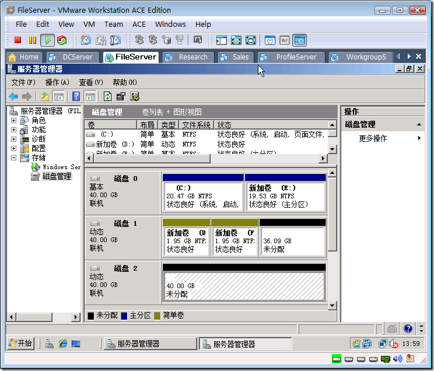Open the VMware File menu
The width and height of the screenshot is (434, 371).
[22, 24]
